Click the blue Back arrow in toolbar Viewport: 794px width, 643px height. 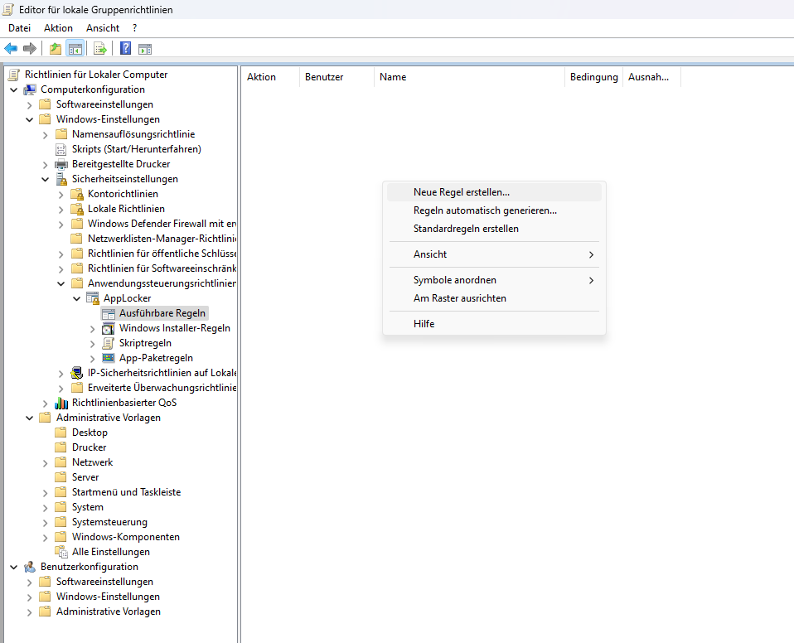click(x=11, y=49)
